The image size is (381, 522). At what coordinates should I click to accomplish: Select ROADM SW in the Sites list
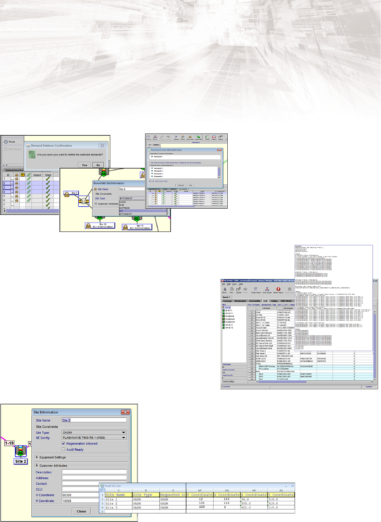229,322
